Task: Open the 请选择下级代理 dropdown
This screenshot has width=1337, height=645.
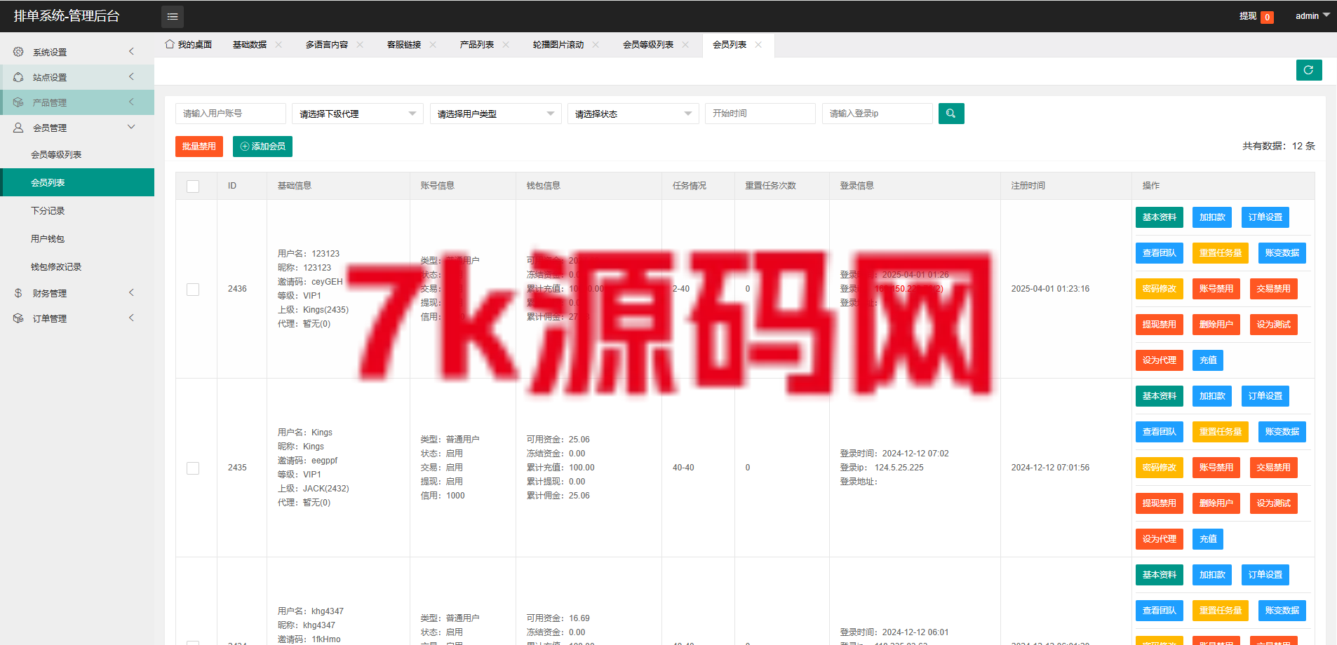Action: [358, 114]
